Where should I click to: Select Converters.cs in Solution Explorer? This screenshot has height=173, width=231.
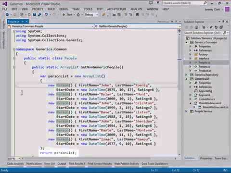click(206, 99)
